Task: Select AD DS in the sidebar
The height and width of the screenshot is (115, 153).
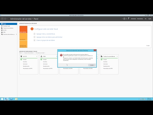Action: tap(9, 30)
